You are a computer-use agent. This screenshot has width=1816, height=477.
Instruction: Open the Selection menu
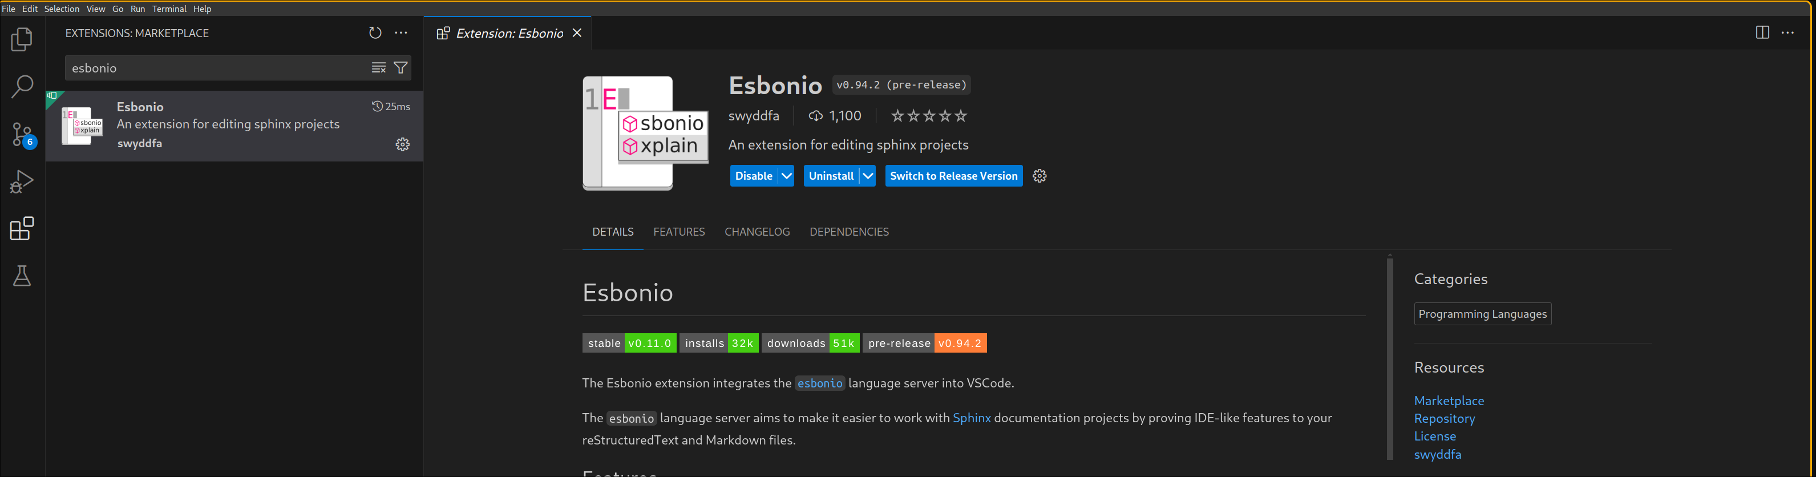[x=62, y=9]
